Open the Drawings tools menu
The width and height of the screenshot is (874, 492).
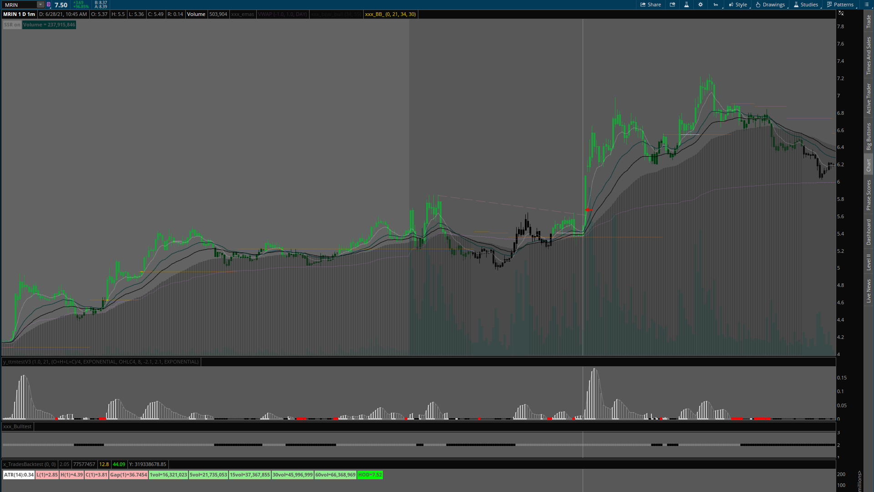pyautogui.click(x=770, y=5)
